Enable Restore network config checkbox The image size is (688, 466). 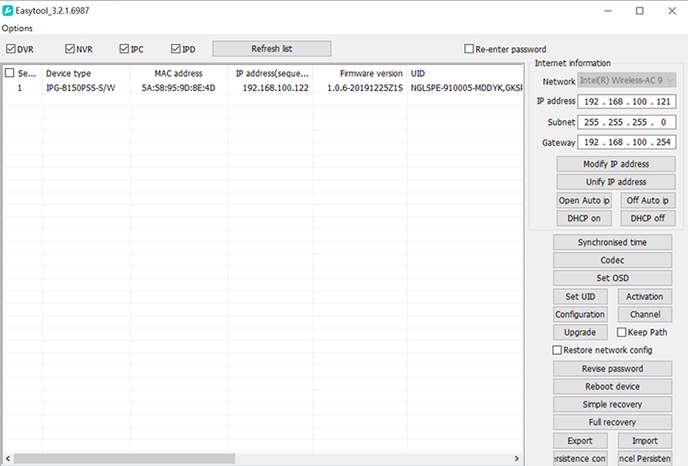(x=557, y=350)
